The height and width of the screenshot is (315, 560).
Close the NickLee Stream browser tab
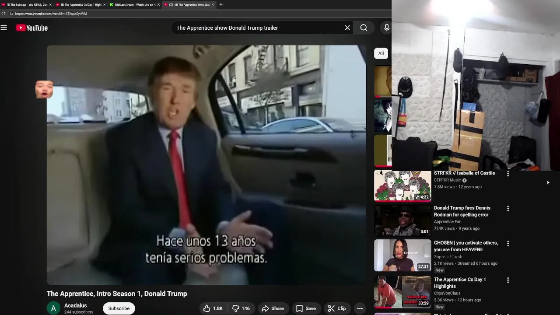[158, 4]
